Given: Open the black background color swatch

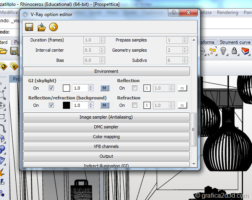Looking at the screenshot, I should [x=66, y=105].
